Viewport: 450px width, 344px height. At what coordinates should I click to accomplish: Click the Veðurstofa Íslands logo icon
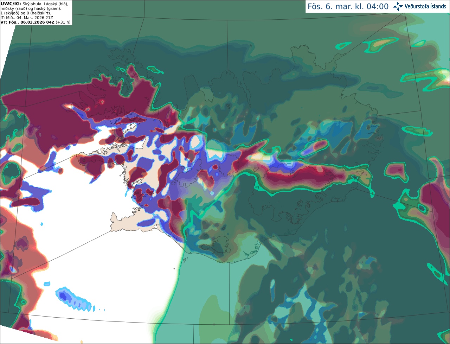point(398,6)
